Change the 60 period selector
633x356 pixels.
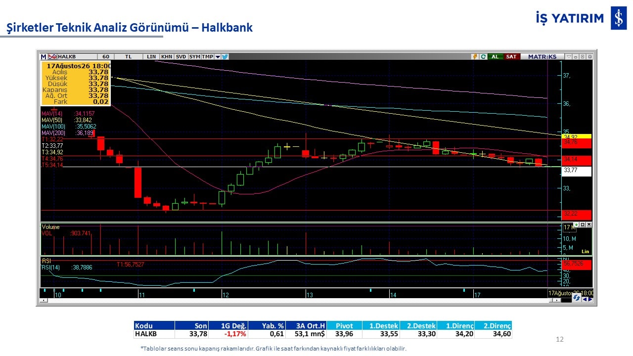[106, 56]
